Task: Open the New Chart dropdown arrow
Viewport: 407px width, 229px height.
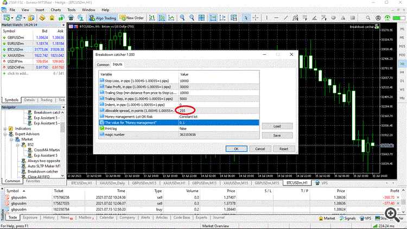Action: click(12, 18)
